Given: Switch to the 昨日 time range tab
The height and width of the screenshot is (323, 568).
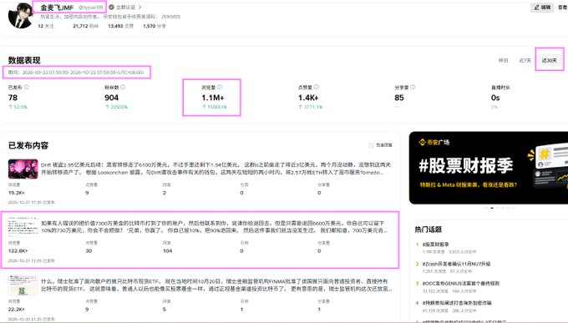Looking at the screenshot, I should [504, 60].
